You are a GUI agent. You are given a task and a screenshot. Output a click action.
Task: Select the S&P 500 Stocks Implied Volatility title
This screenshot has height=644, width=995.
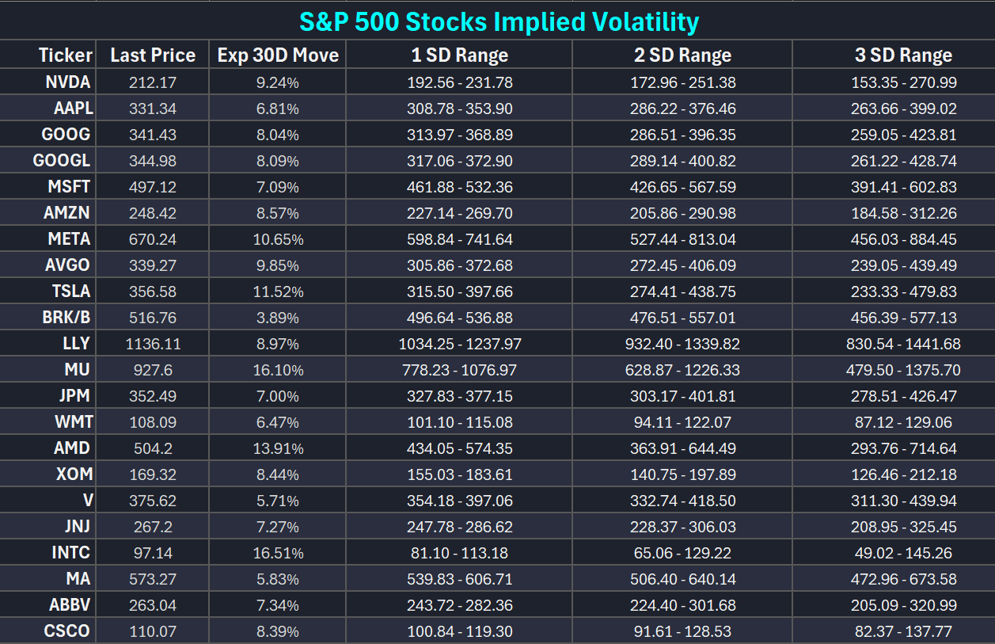499,21
